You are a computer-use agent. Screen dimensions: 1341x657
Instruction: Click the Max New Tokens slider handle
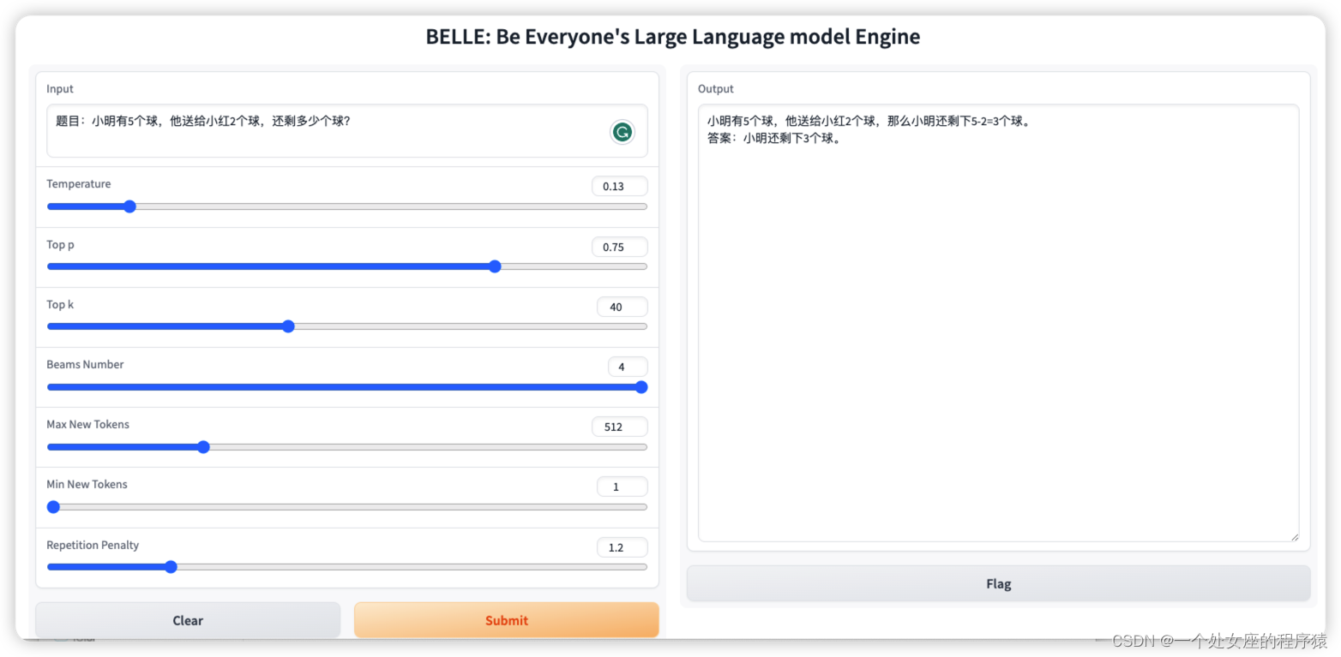point(203,447)
